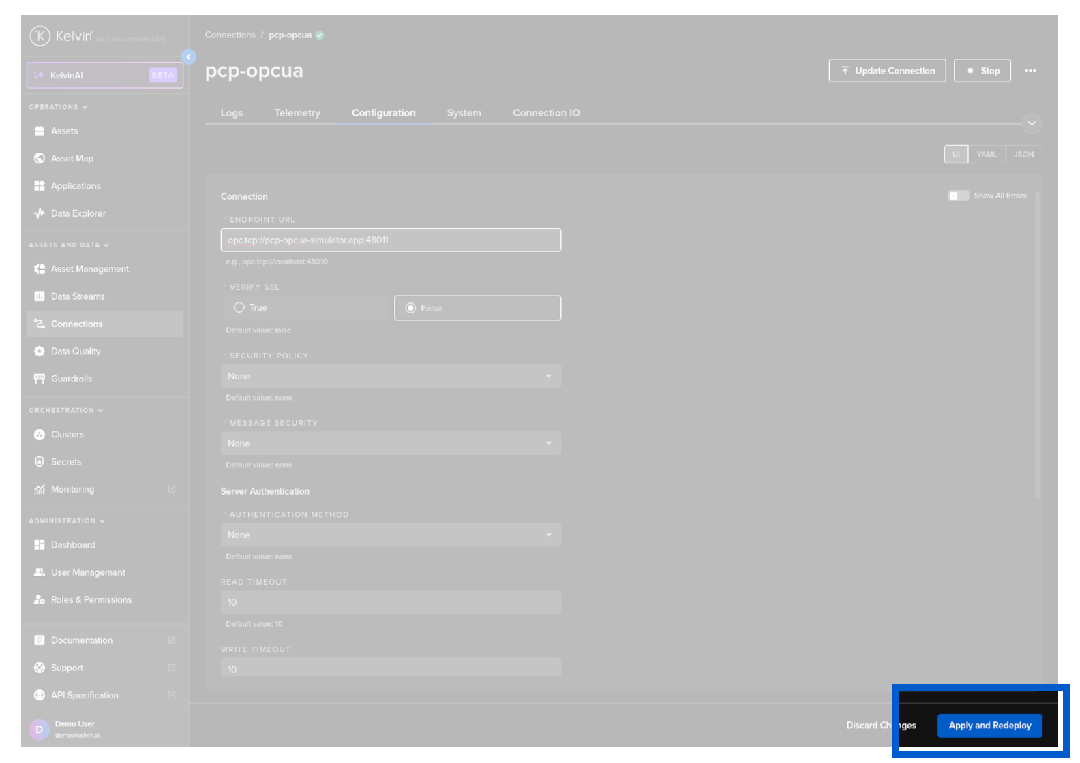The height and width of the screenshot is (763, 1080).
Task: Collapse the sidebar with arrow icon
Action: point(189,57)
